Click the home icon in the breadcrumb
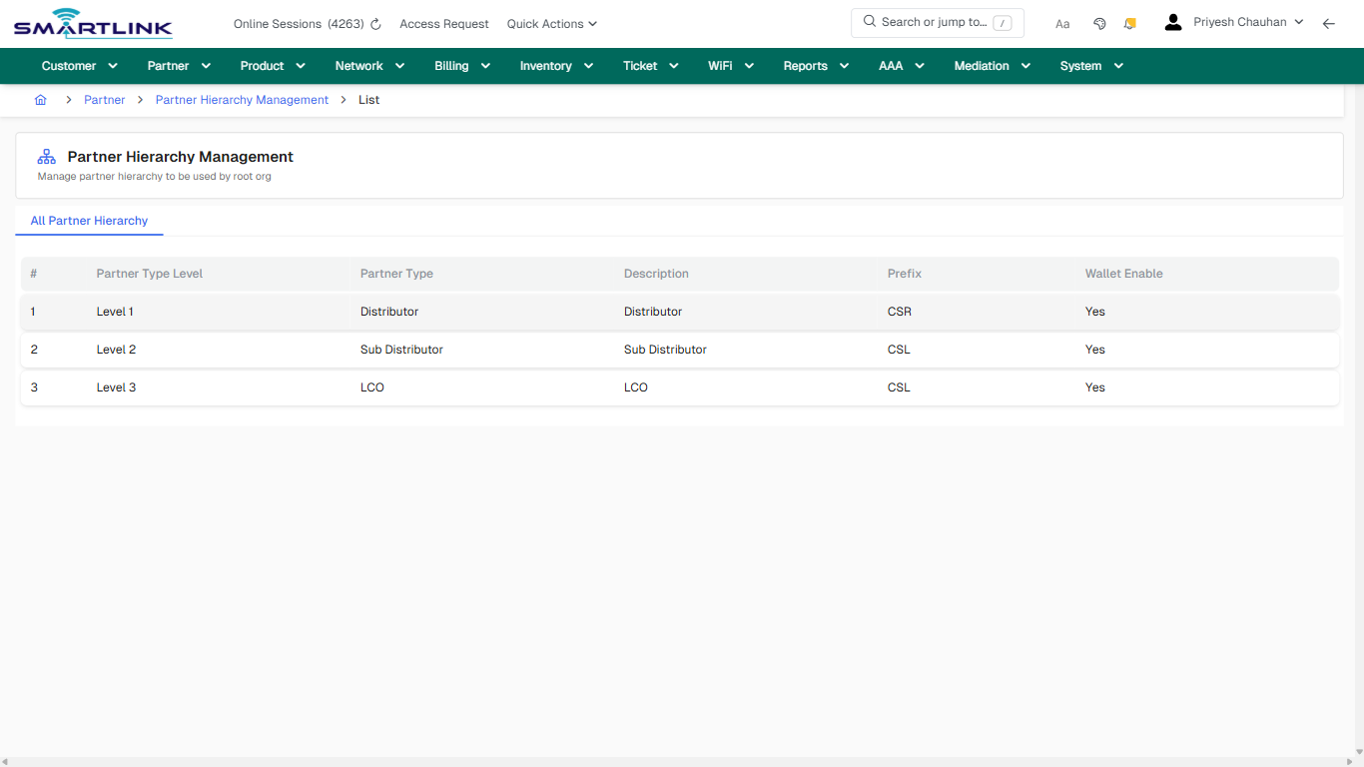The image size is (1364, 767). 41,99
